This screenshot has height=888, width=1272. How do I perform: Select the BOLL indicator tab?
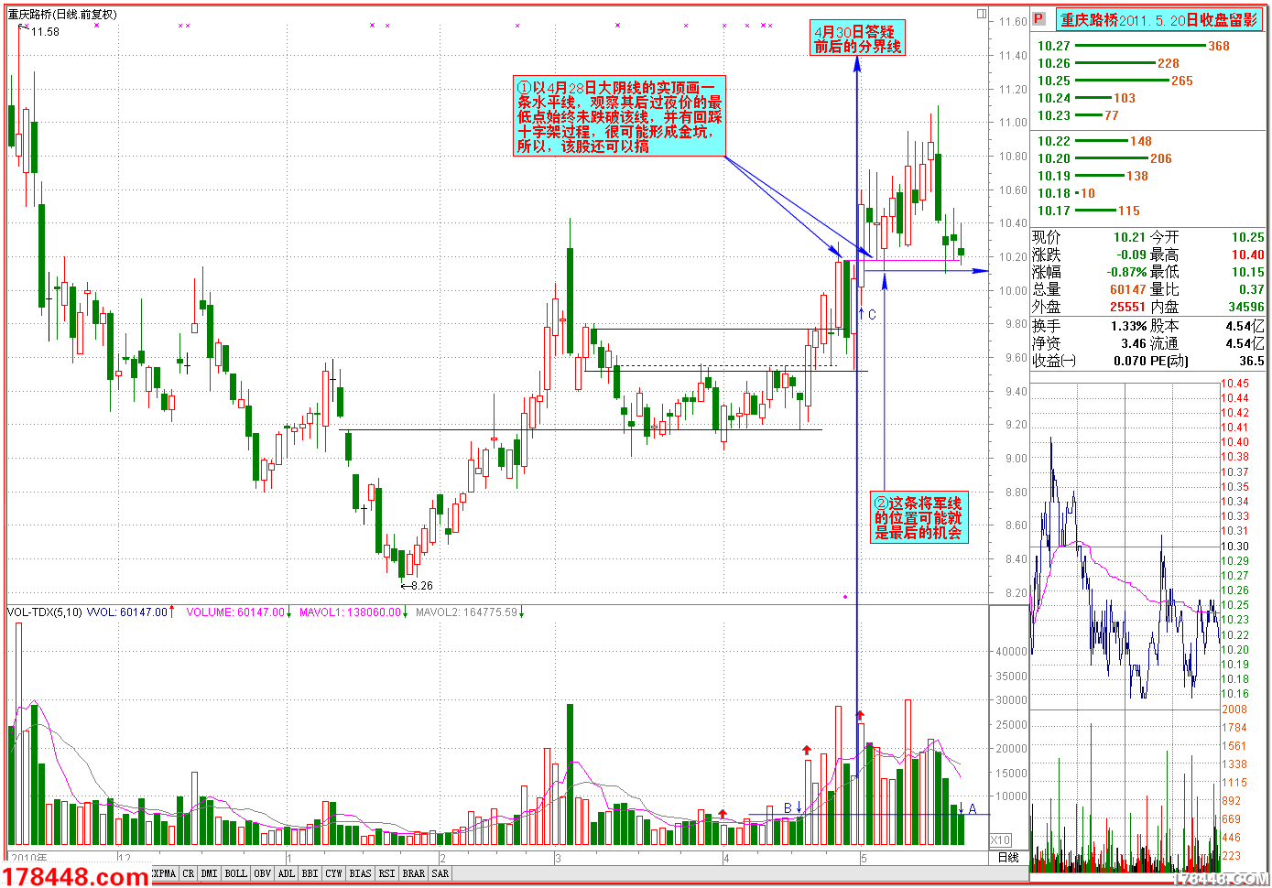pyautogui.click(x=236, y=873)
